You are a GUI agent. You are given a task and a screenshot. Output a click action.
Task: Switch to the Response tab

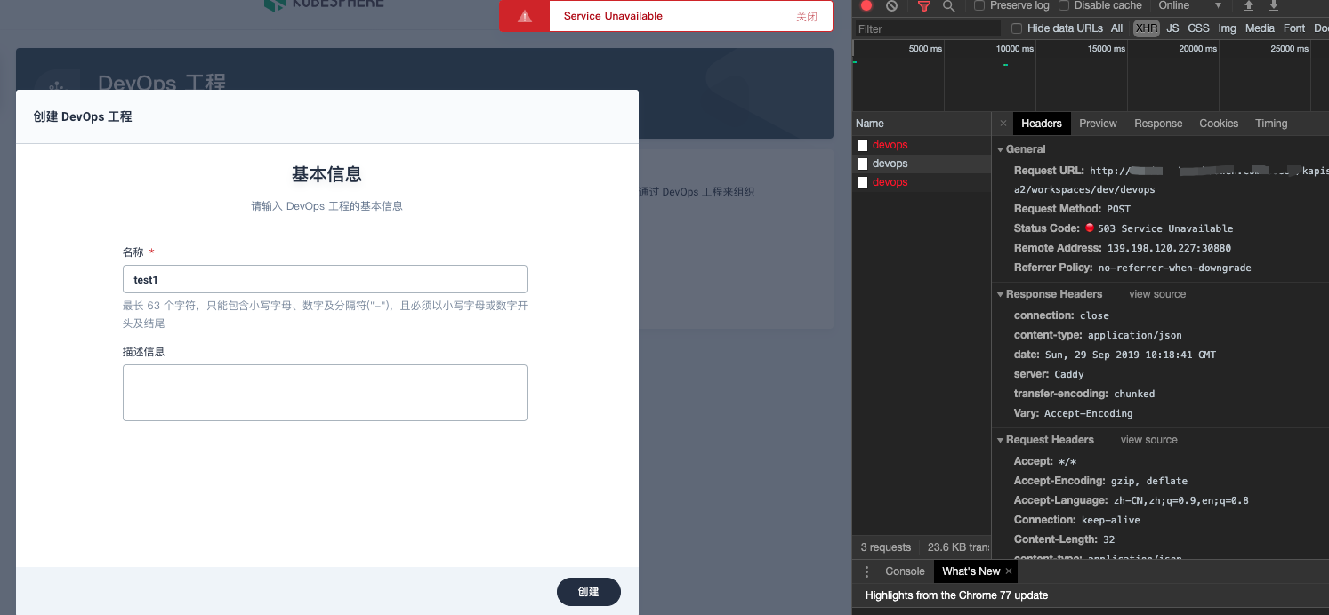(1158, 124)
